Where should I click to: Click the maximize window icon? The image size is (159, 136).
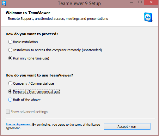pyautogui.click(x=140, y=2)
